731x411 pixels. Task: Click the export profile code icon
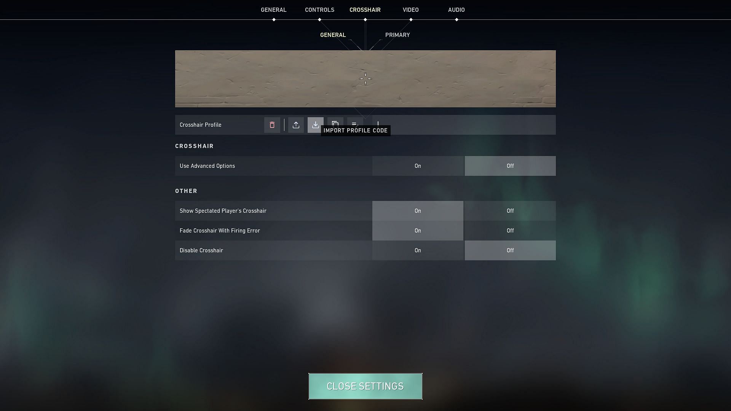click(295, 124)
